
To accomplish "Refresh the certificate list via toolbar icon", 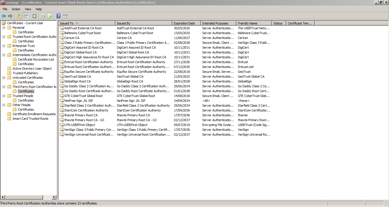I will [43, 16].
